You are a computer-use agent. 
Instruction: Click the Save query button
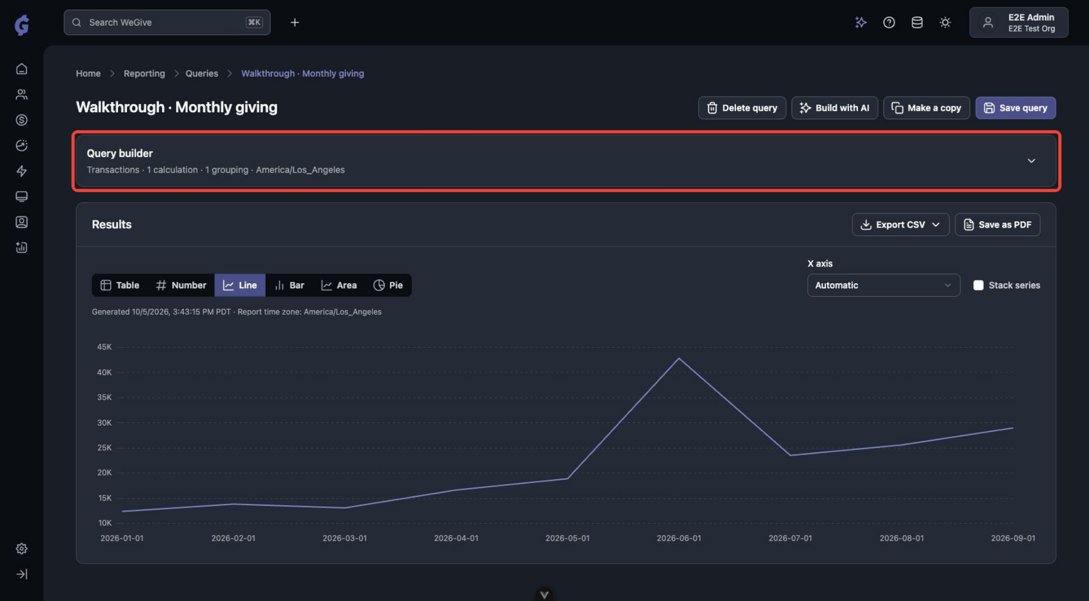[x=1015, y=108]
